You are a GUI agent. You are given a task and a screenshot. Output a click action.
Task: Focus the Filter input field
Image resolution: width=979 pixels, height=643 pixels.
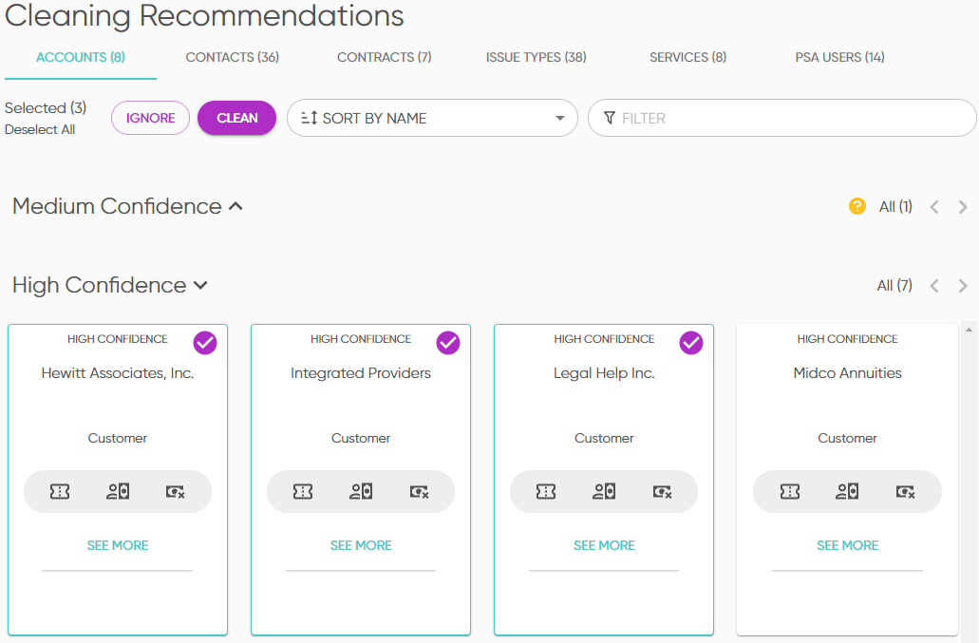781,118
